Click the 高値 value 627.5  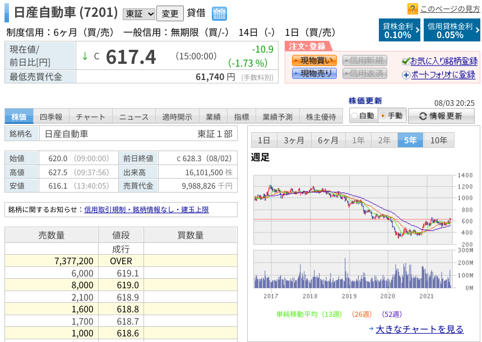point(58,172)
